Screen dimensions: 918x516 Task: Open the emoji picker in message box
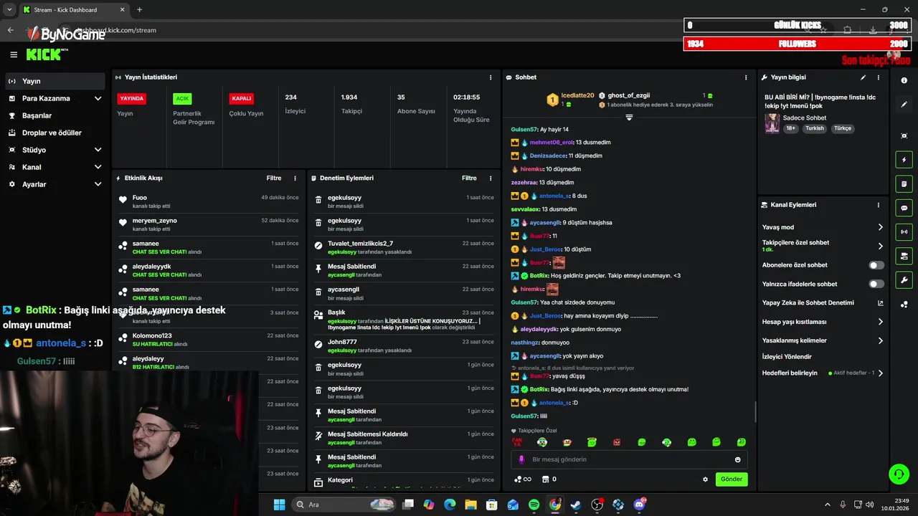coord(737,459)
